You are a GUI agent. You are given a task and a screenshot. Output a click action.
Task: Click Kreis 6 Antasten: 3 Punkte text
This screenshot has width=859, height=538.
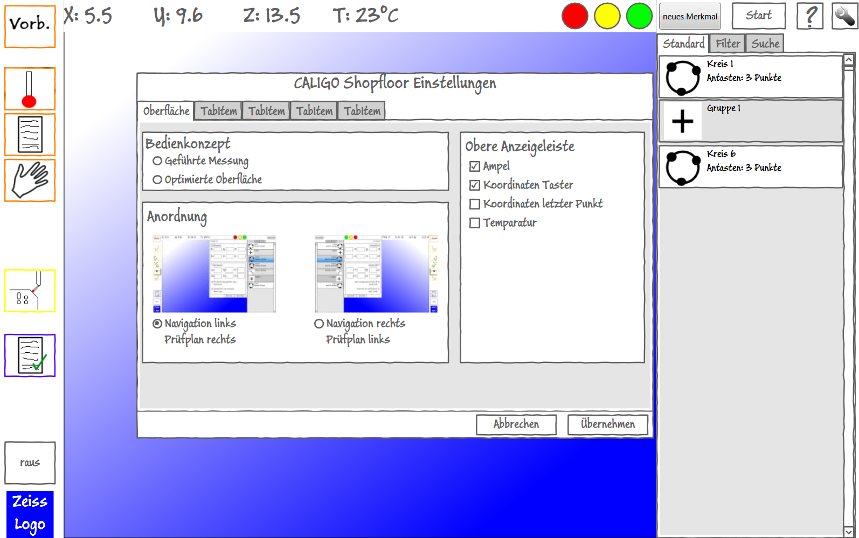pyautogui.click(x=744, y=168)
